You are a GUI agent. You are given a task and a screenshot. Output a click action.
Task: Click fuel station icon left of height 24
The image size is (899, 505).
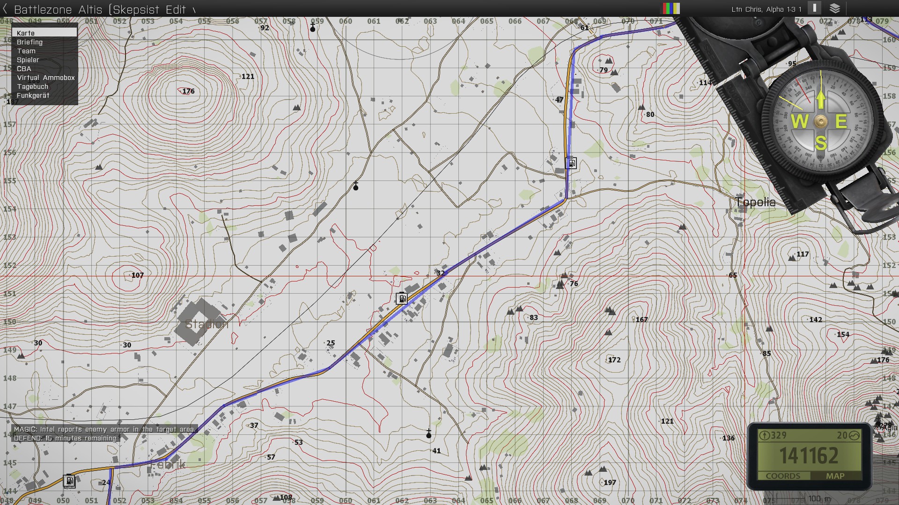pos(69,481)
